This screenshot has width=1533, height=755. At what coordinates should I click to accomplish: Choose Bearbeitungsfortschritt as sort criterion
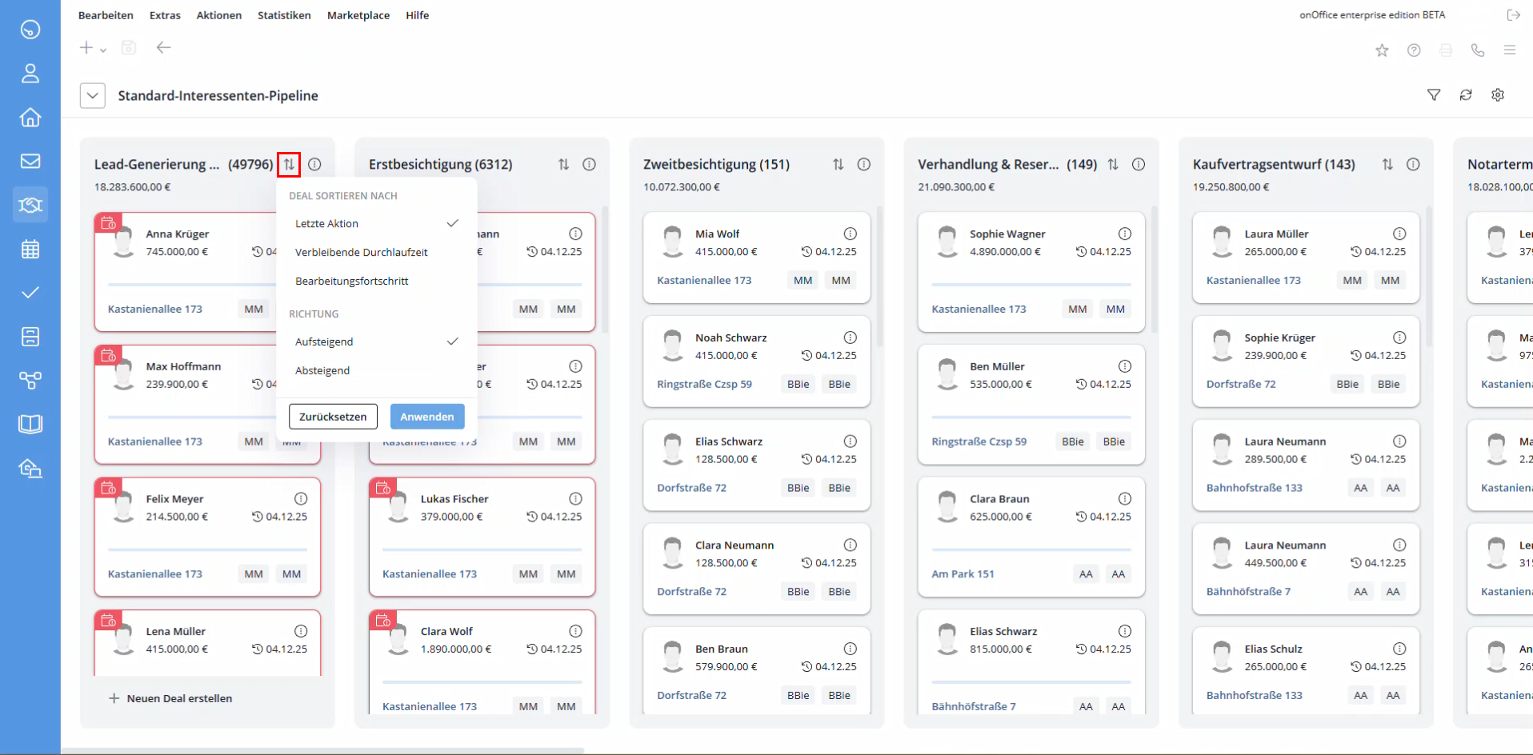click(x=351, y=281)
